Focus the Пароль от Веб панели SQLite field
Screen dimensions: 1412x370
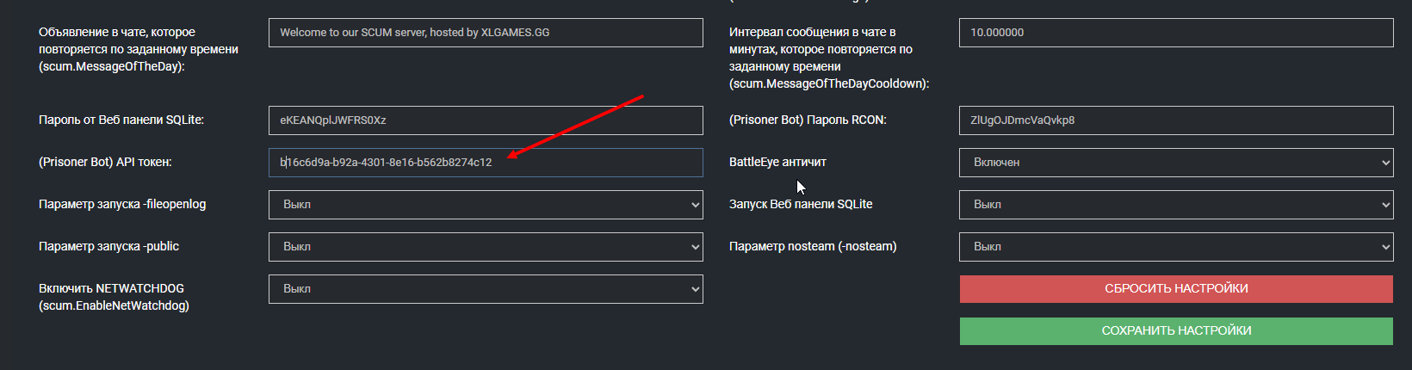tap(486, 120)
